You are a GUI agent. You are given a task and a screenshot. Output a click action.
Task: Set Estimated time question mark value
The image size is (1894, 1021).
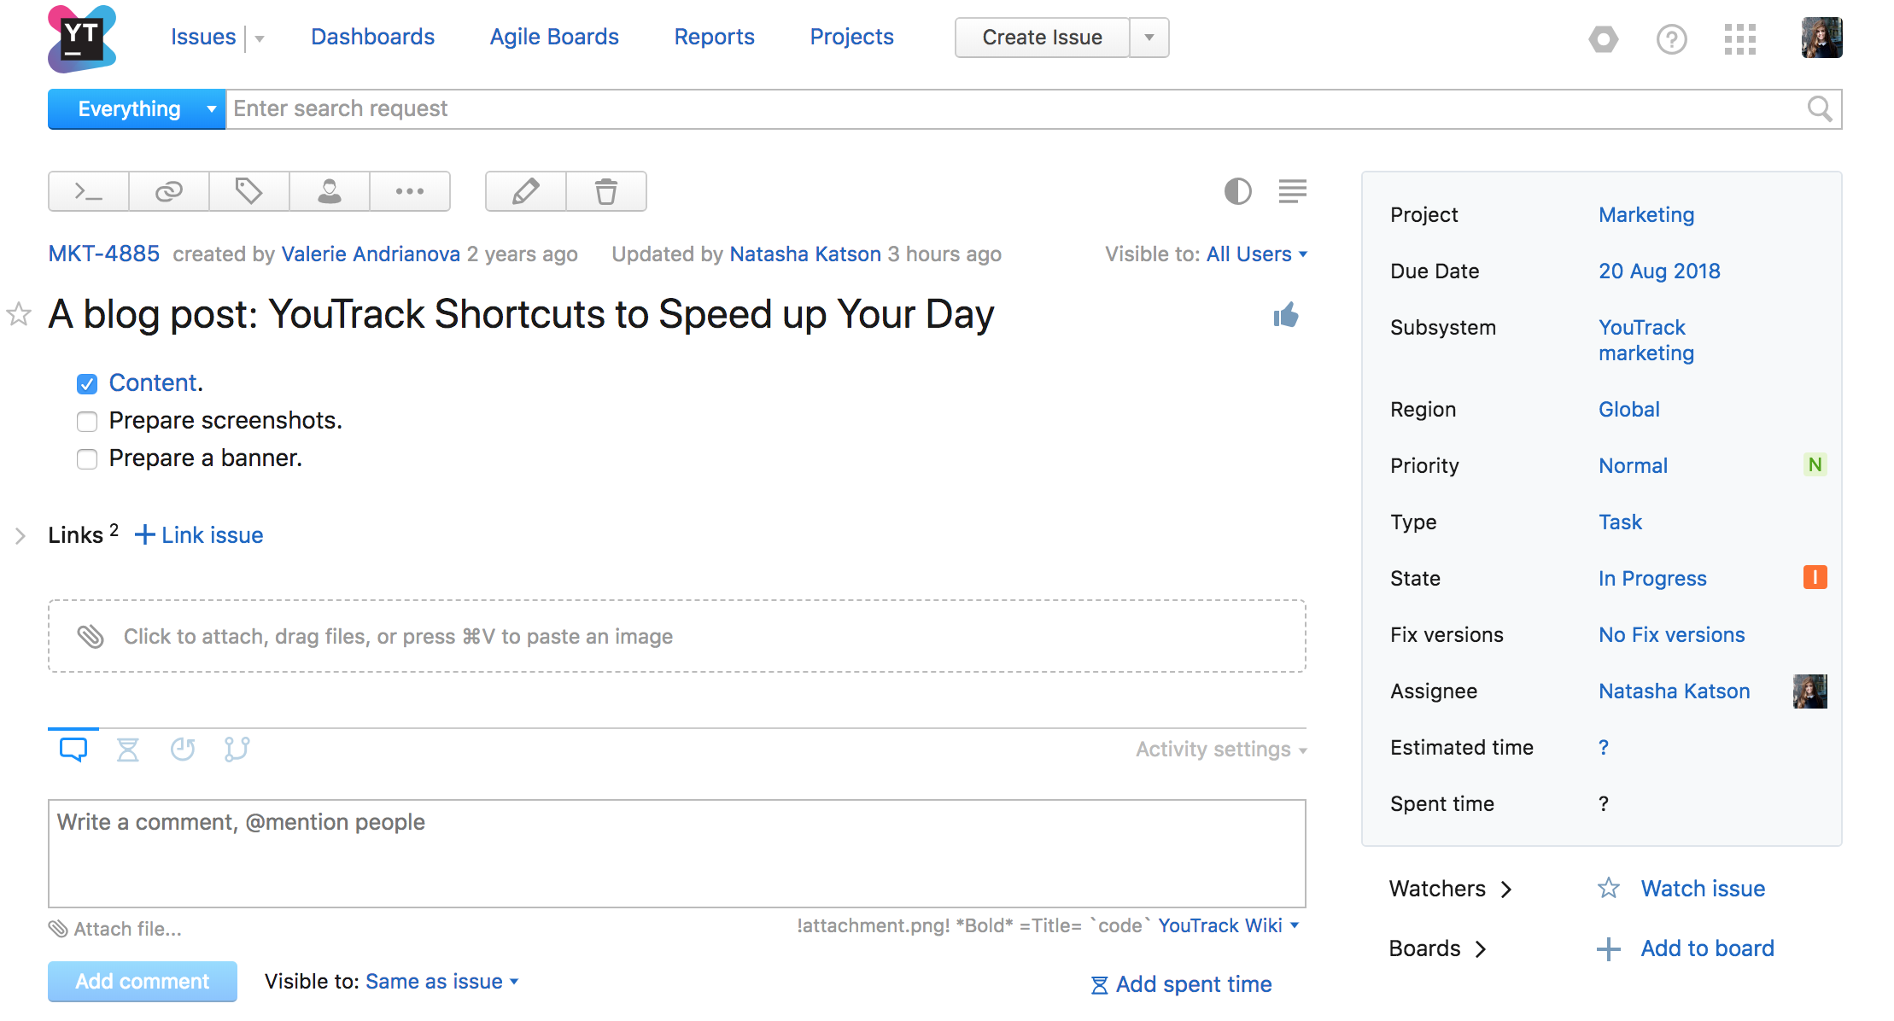(x=1604, y=747)
